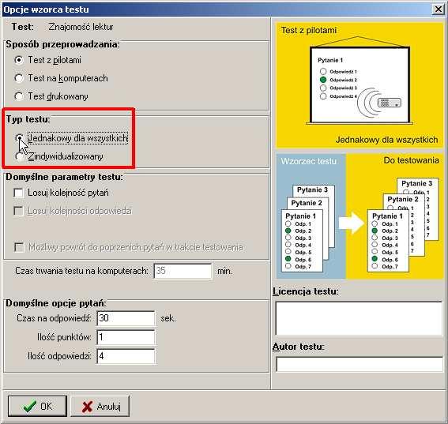Image resolution: width=448 pixels, height=424 pixels.
Task: Confirm with the OK button
Action: click(37, 406)
